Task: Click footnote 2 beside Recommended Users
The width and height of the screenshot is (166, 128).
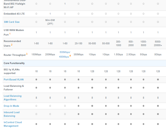Action: click(x=12, y=45)
